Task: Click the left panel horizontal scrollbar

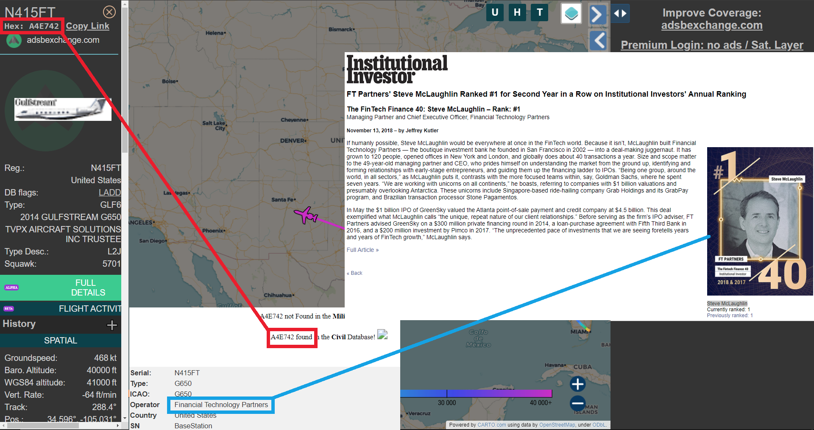Action: click(x=42, y=425)
